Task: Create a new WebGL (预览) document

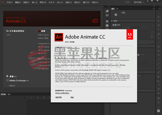Action: tap(43, 38)
